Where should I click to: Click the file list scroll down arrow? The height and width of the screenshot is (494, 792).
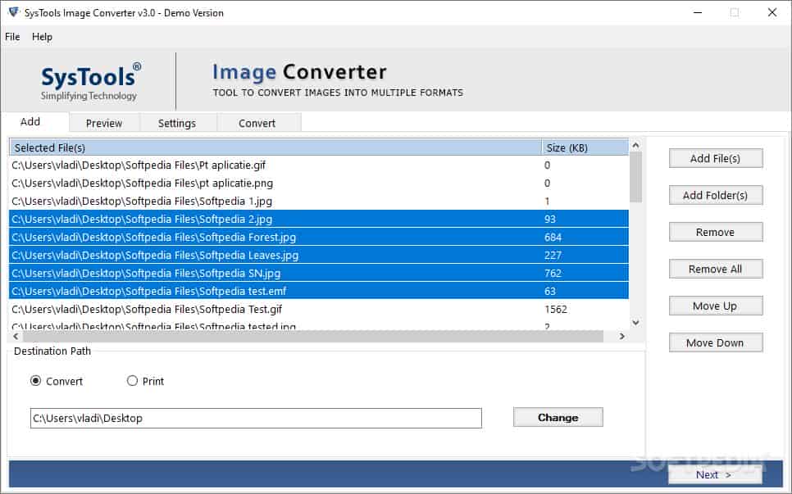pyautogui.click(x=636, y=323)
